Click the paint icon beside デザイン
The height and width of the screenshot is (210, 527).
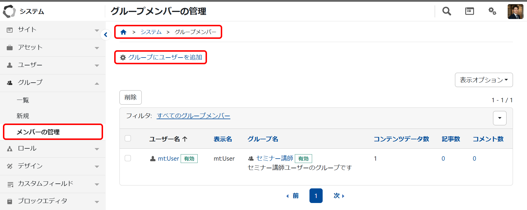[x=10, y=166]
